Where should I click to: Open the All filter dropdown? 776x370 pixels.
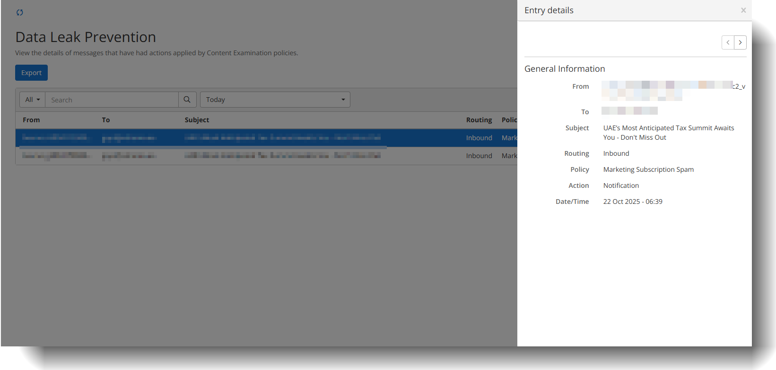[32, 100]
